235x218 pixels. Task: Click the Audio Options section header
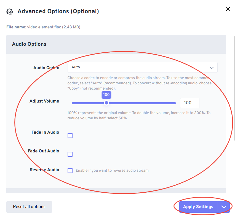click(x=29, y=44)
